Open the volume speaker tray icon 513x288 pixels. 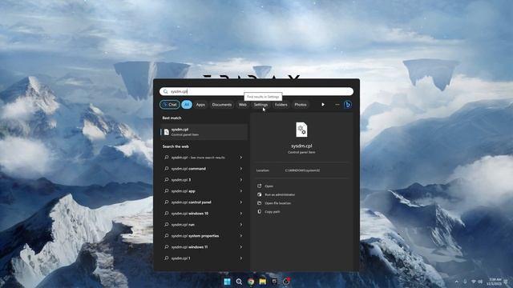pyautogui.click(x=480, y=282)
